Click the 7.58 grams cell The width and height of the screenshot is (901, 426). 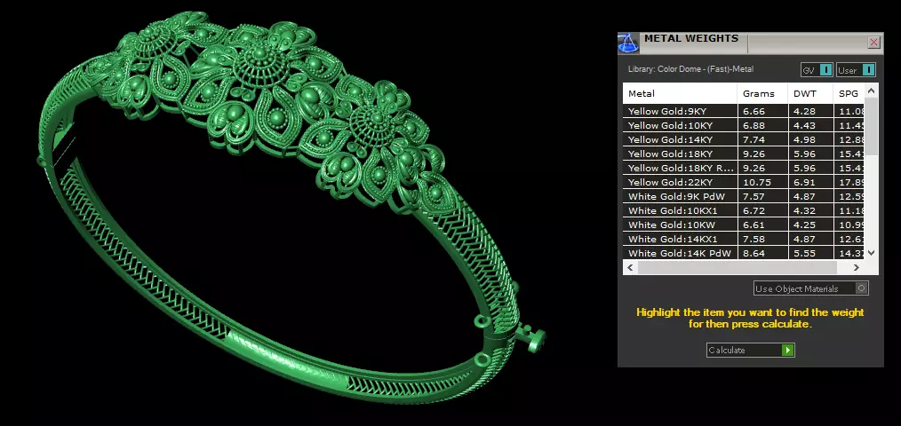pos(762,239)
